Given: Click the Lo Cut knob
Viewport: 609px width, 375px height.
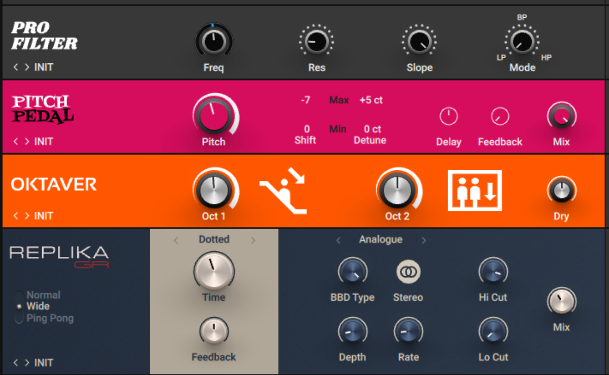Looking at the screenshot, I should pos(493,332).
